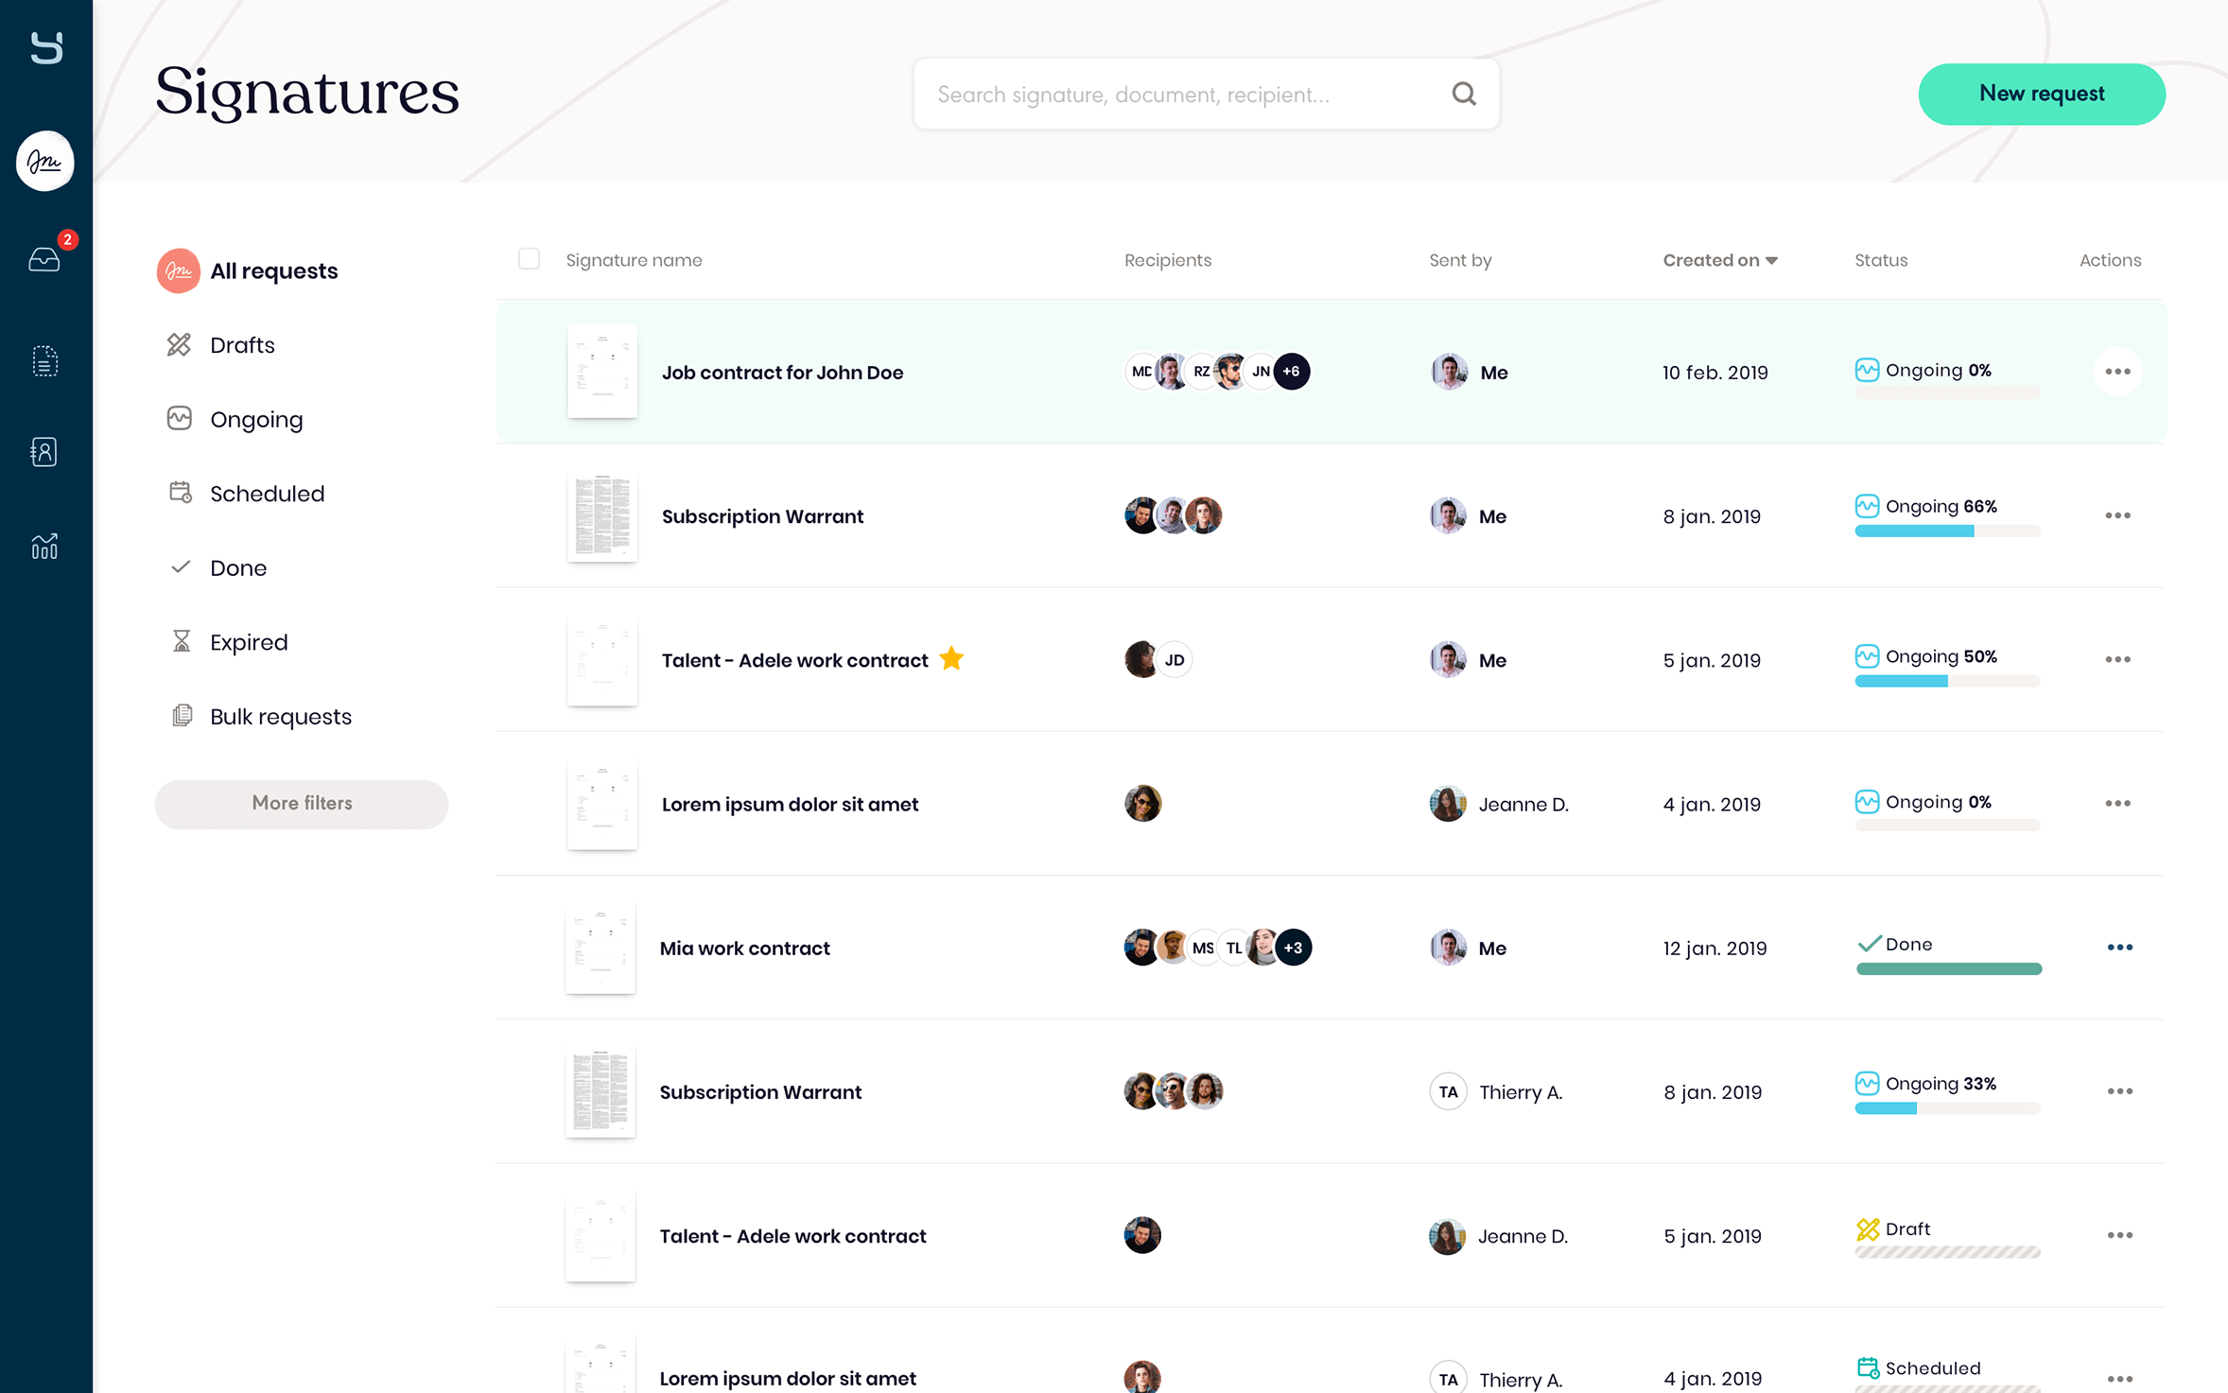Click the contacts/recipients icon in left nav

(x=44, y=449)
